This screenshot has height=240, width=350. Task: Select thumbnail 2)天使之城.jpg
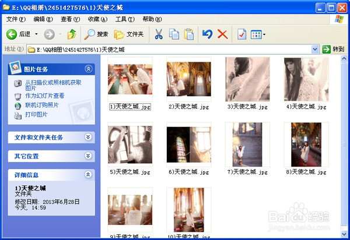click(189, 79)
